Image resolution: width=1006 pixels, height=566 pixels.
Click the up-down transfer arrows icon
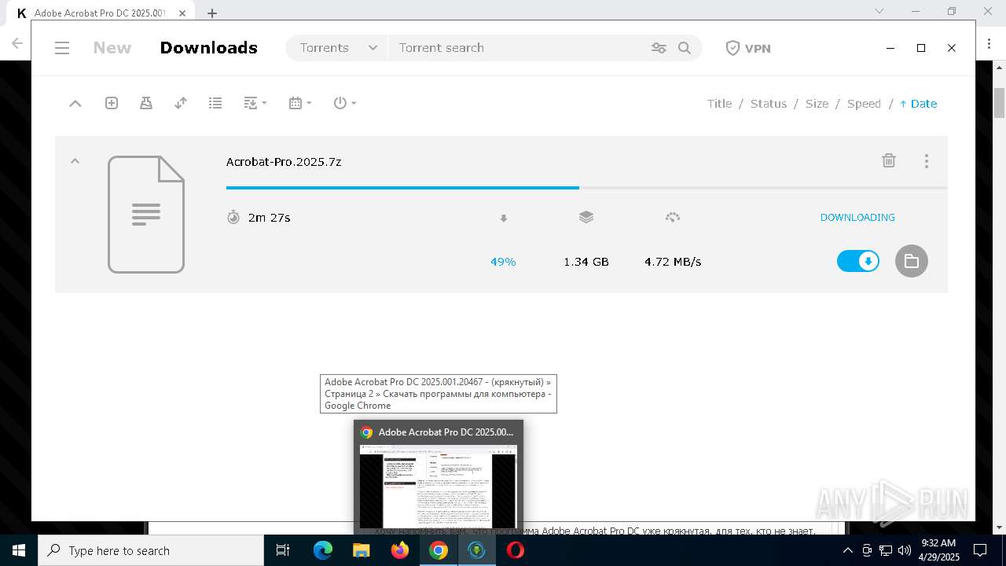point(181,103)
